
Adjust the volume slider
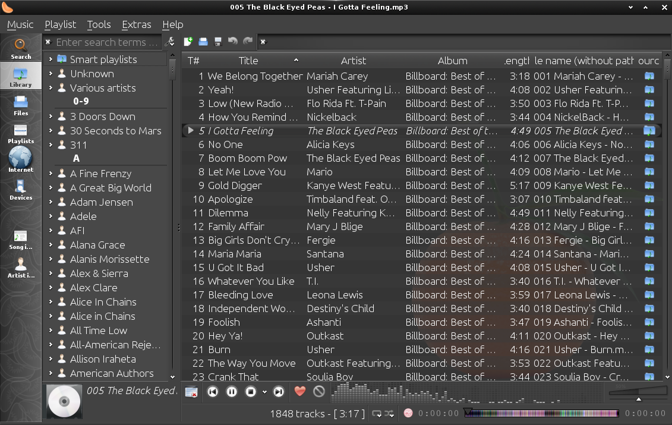(638, 392)
